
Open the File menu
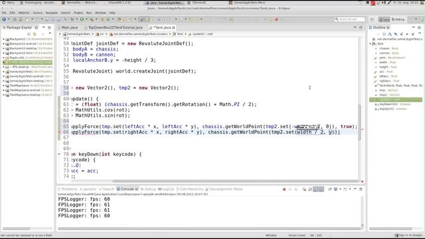point(4,13)
